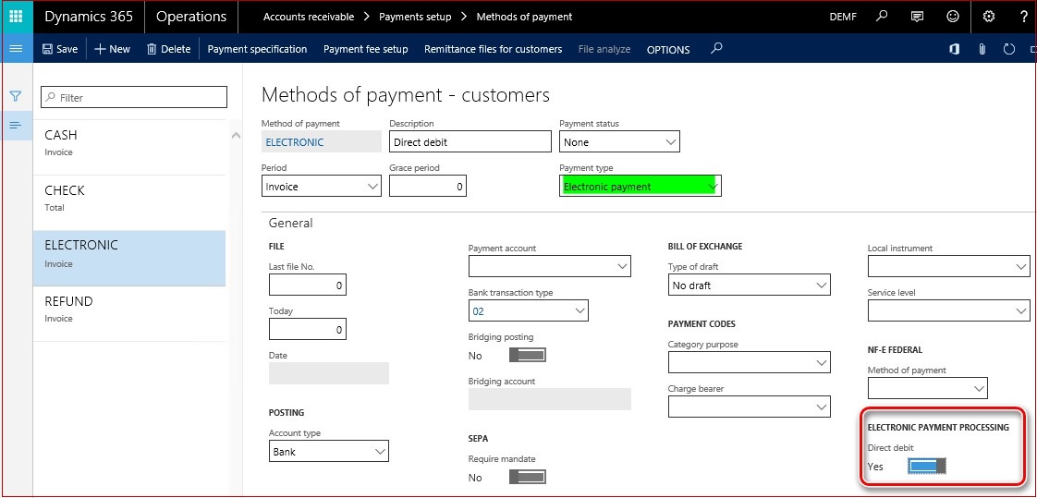
Task: Click the list scroll up arrow
Action: [235, 135]
